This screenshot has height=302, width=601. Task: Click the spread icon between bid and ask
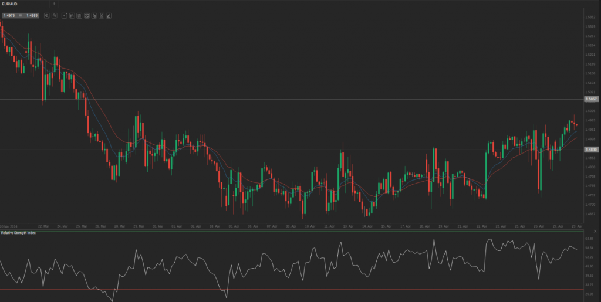tap(21, 15)
